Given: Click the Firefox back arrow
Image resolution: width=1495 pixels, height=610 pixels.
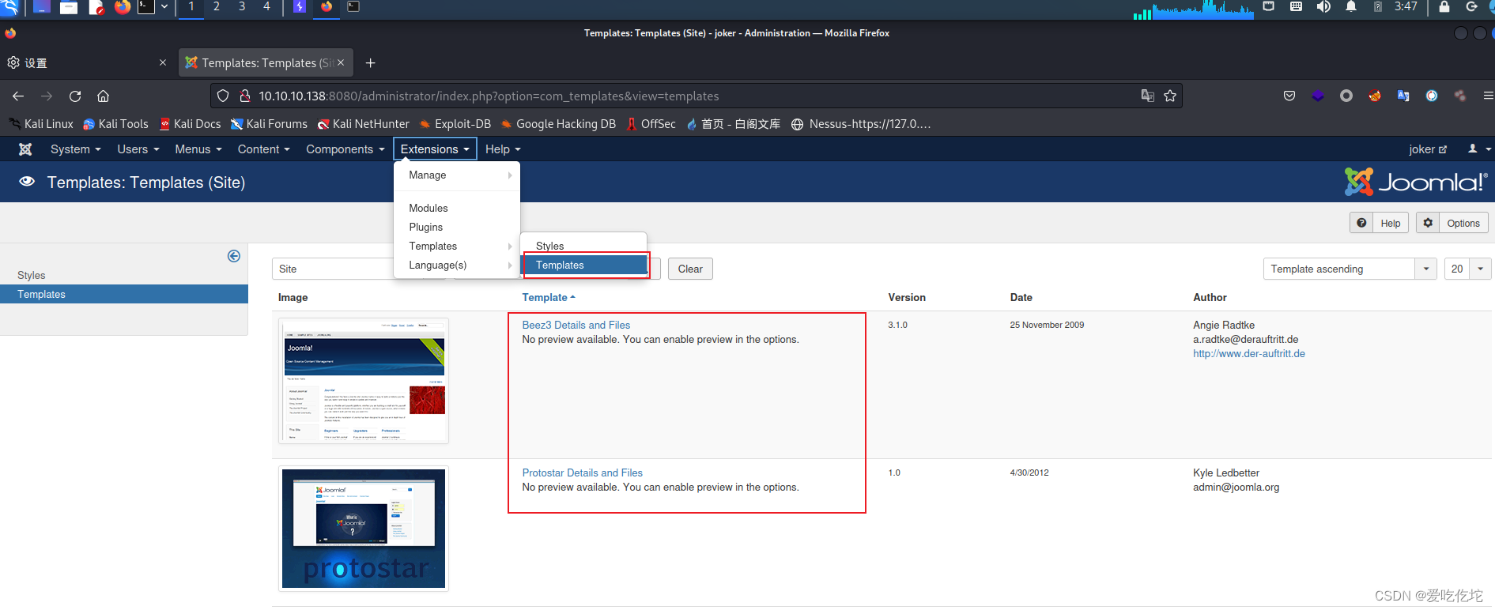Looking at the screenshot, I should tap(18, 96).
